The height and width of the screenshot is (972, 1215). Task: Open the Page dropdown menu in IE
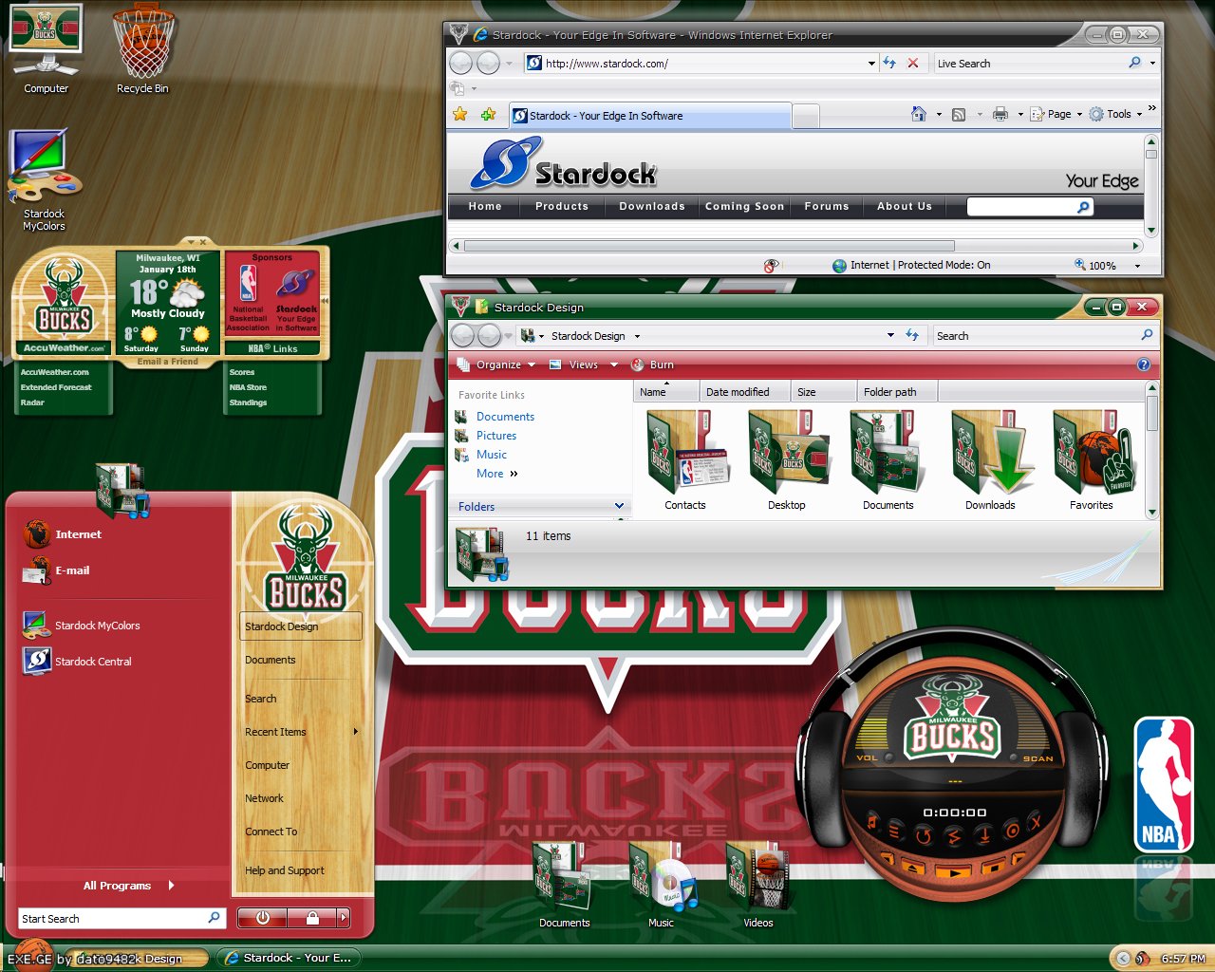1056,114
